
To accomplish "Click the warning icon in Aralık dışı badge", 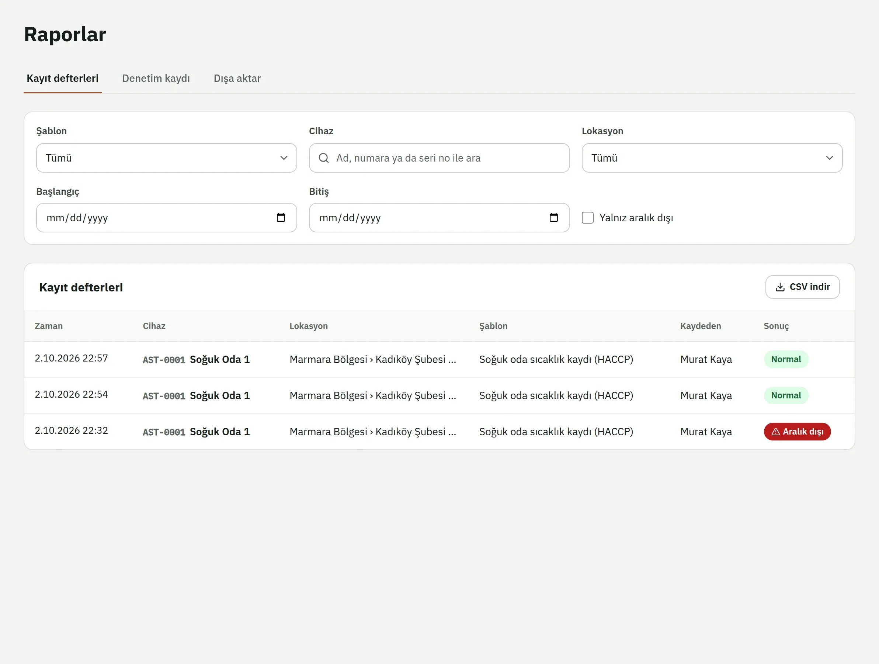I will [x=775, y=431].
